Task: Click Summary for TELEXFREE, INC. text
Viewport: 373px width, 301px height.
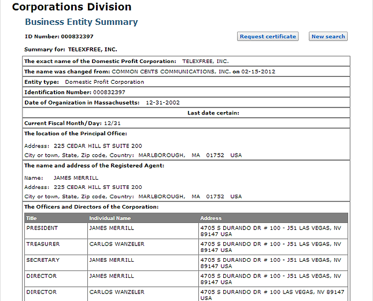Action: (x=71, y=50)
